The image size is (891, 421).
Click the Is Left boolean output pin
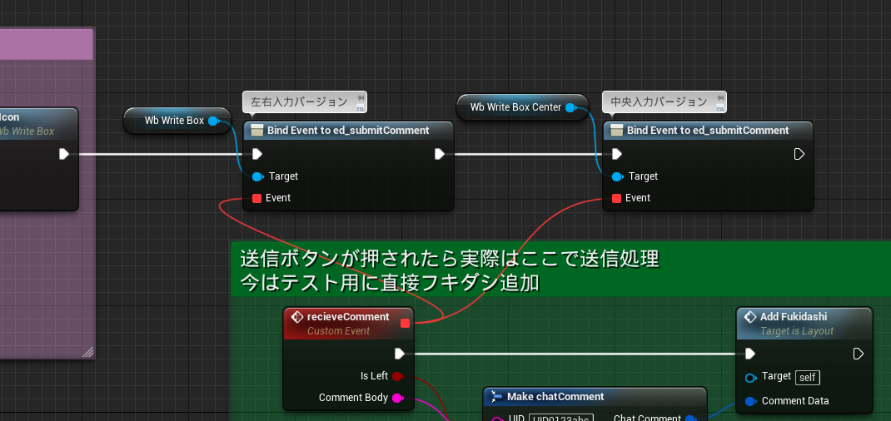point(398,376)
